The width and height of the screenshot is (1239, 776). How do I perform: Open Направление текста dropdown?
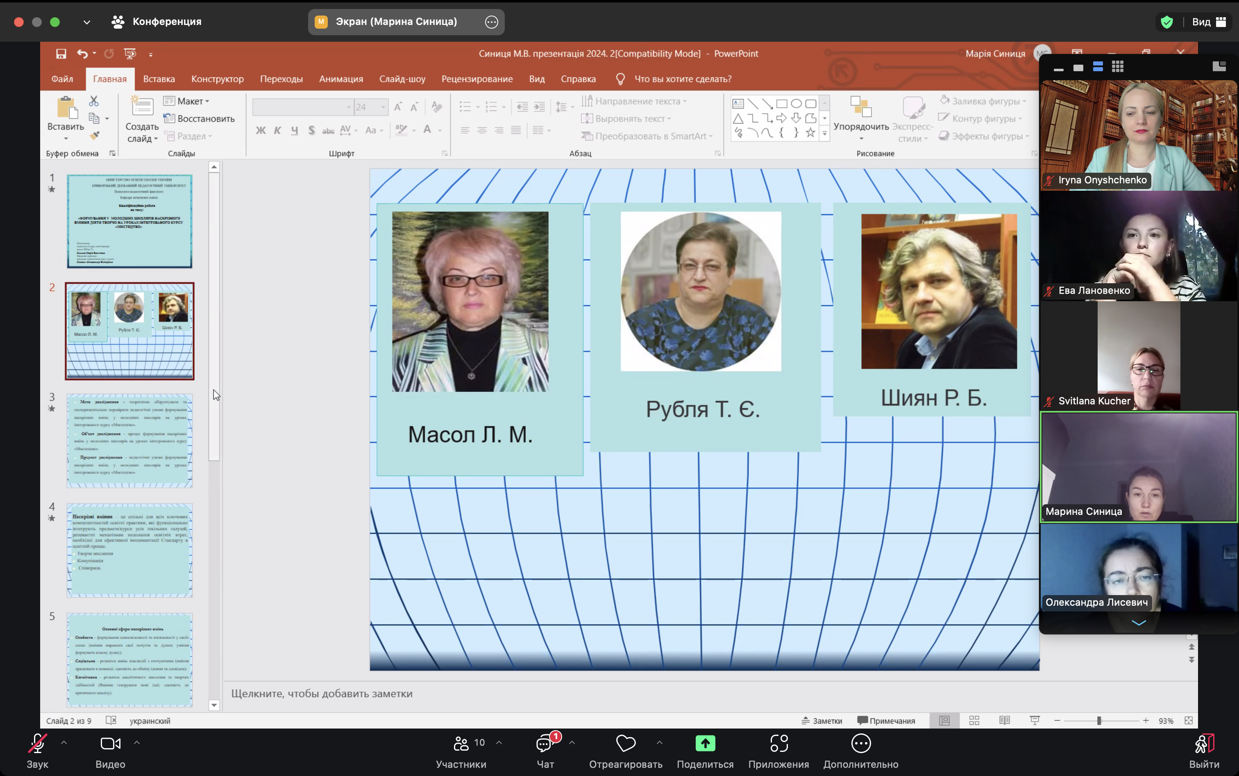point(634,101)
